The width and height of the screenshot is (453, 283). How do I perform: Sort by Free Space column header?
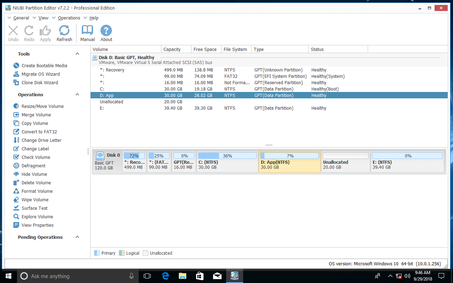(x=206, y=49)
